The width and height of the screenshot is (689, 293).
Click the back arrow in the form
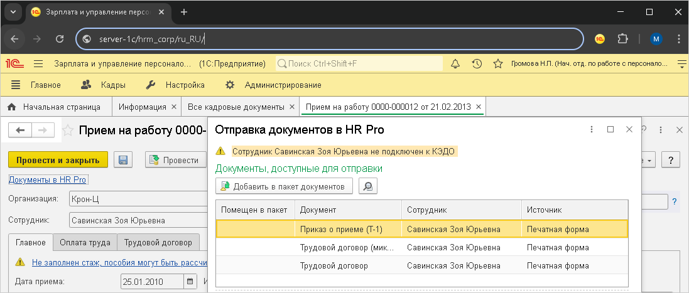[20, 131]
